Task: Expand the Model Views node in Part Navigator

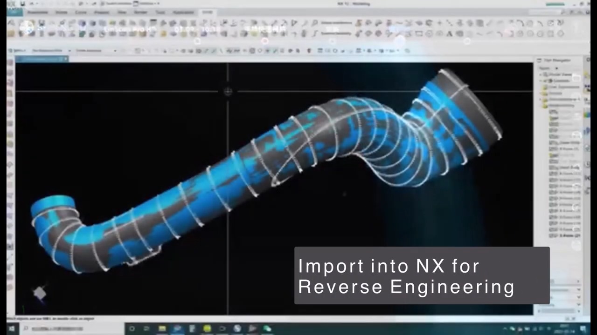Action: point(541,74)
